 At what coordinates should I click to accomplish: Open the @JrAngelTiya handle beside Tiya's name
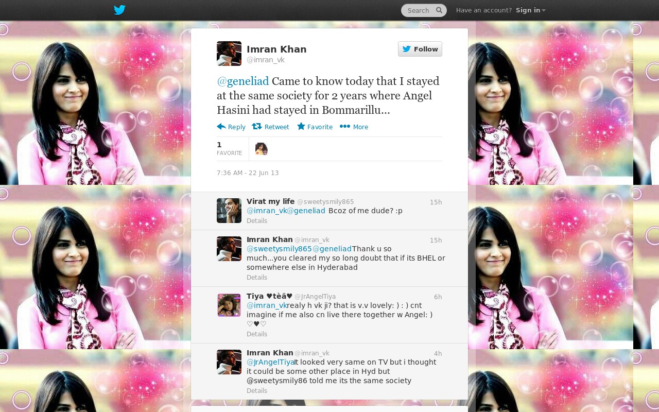click(x=315, y=297)
